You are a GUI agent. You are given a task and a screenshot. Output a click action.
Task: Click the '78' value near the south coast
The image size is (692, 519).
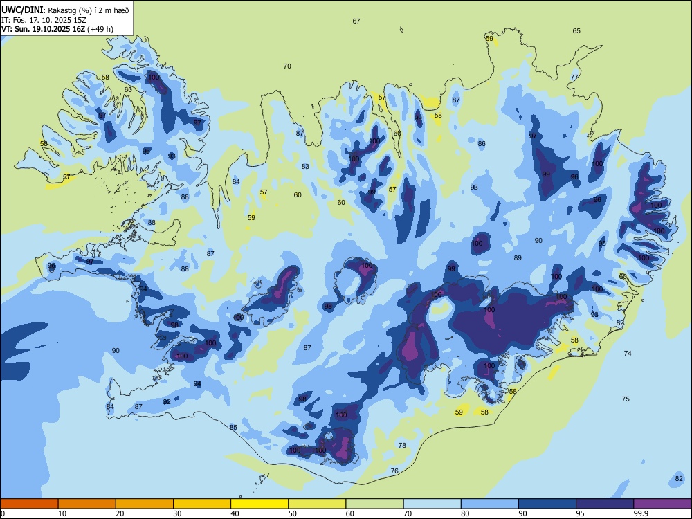(402, 445)
